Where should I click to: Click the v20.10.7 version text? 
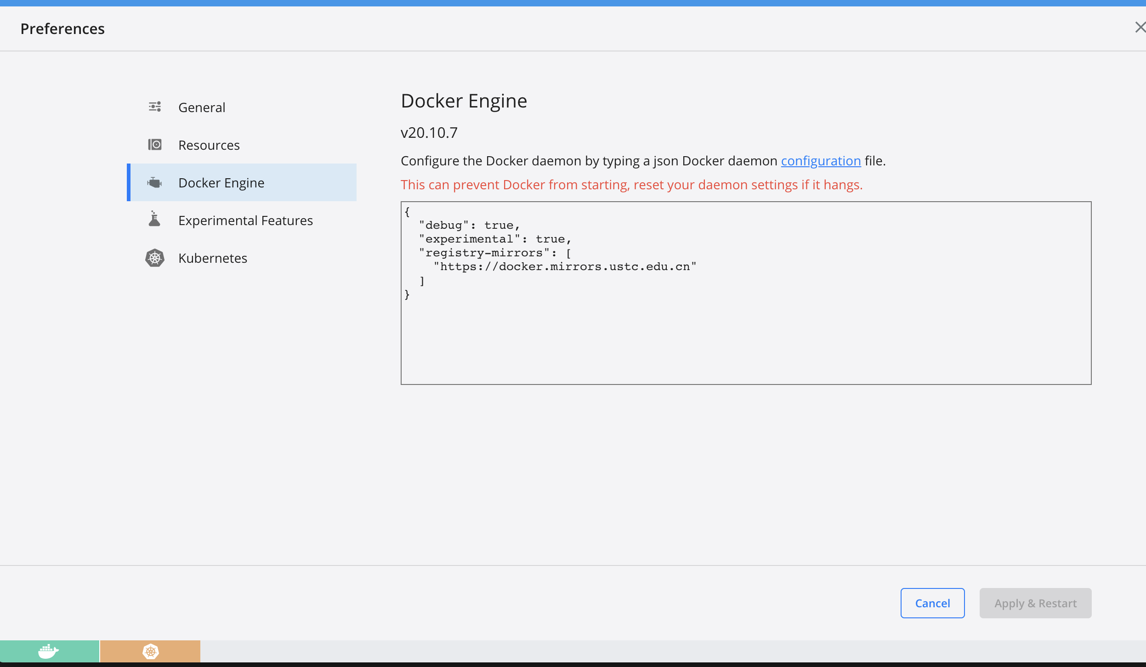click(429, 132)
